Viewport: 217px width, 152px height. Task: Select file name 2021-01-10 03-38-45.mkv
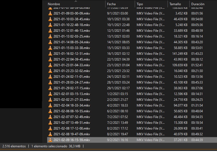click(72, 19)
